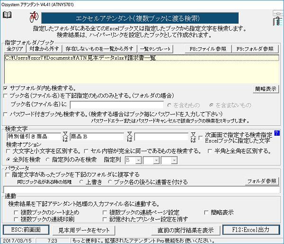Click the 7:23 time in status bar
The width and height of the screenshot is (284, 244).
pyautogui.click(x=53, y=241)
